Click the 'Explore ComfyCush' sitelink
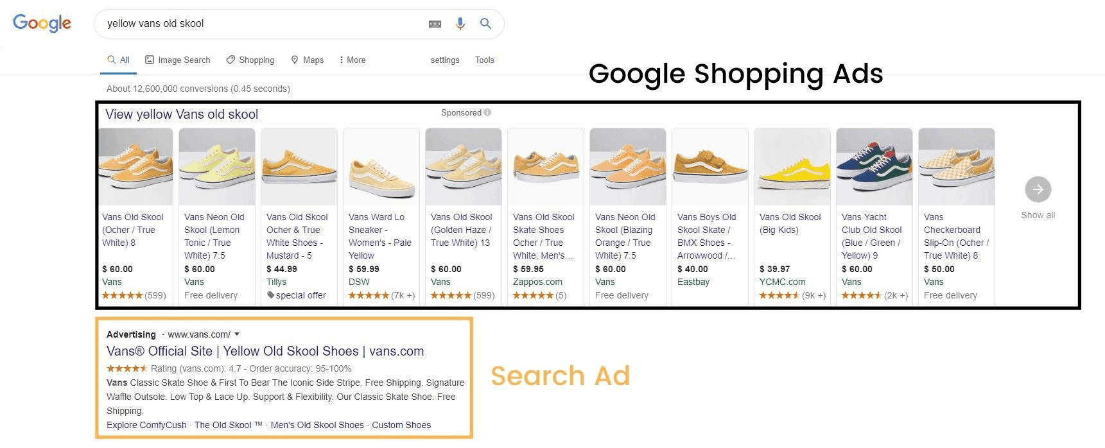Viewport: 1105px width, 448px height. pos(146,424)
